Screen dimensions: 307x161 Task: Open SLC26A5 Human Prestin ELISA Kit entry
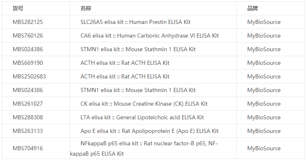(135, 22)
